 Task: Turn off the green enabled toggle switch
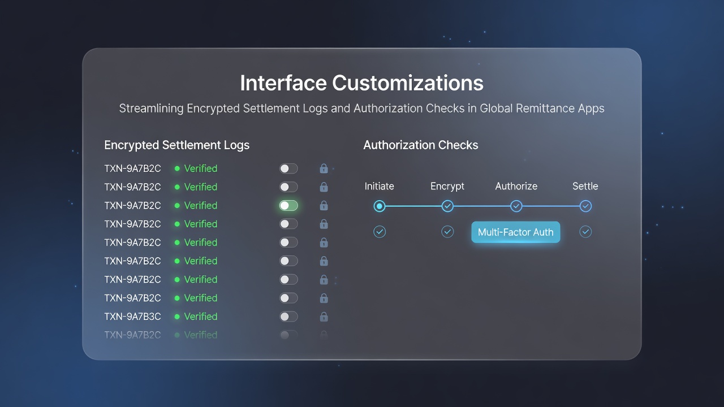[288, 205]
